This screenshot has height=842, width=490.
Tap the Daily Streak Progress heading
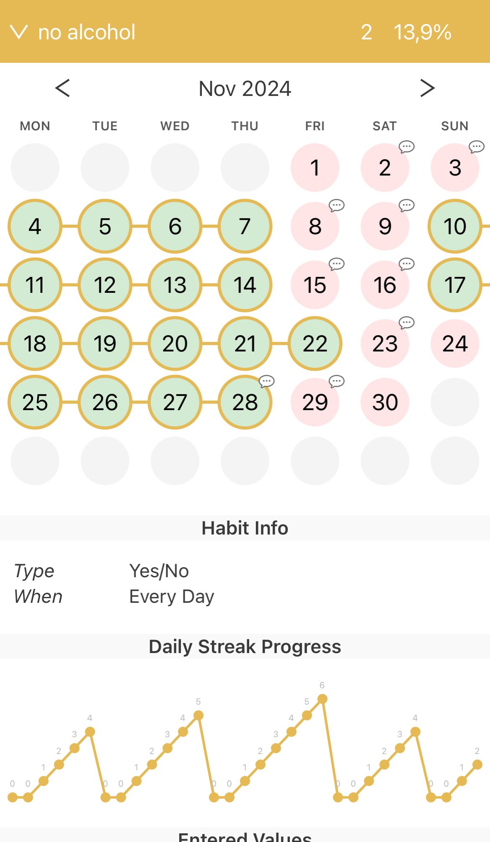[245, 646]
